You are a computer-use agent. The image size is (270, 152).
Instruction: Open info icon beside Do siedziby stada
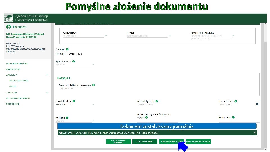pos(157,101)
